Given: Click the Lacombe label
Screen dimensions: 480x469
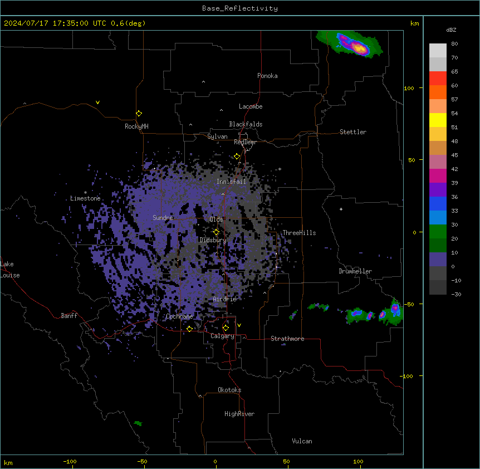Looking at the screenshot, I should coord(251,106).
